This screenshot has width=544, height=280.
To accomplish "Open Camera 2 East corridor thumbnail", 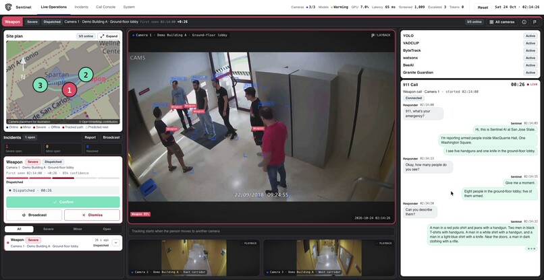I will tap(194, 257).
